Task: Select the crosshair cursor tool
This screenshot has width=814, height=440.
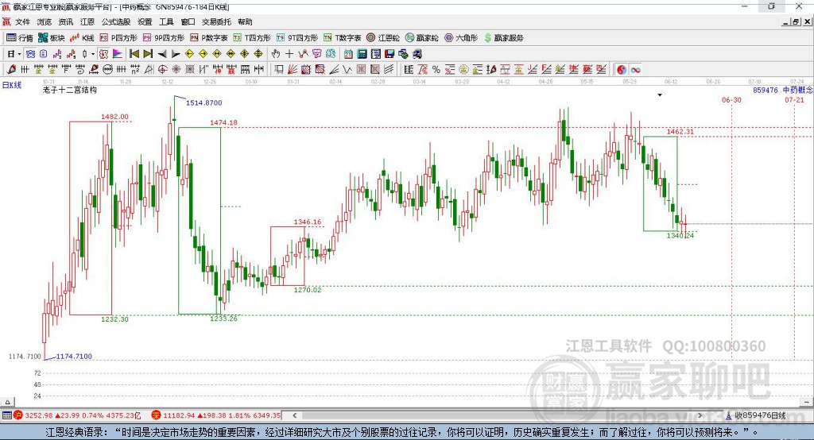Action: click(x=289, y=54)
